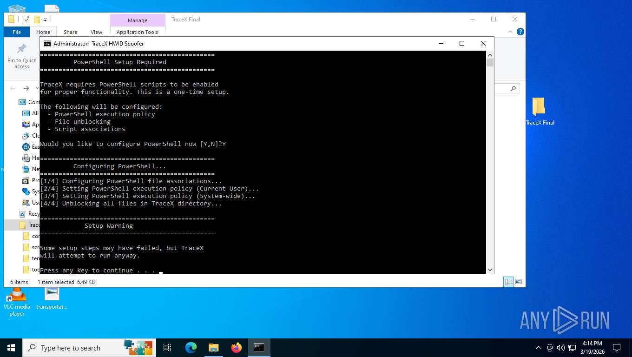Launch Firefox from the taskbar
Screen dimensions: 632x357
pos(237,348)
